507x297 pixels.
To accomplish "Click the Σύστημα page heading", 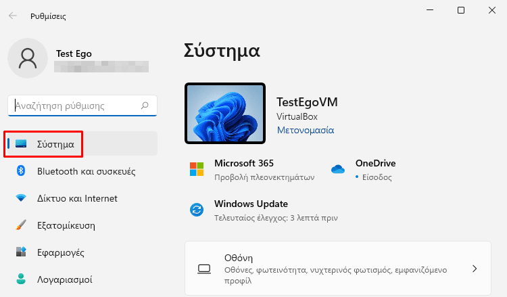I will pyautogui.click(x=222, y=51).
